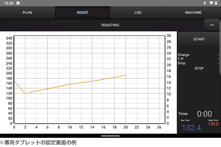Viewport: 221px width, 147px height.
Task: Go to the MACHINE tab
Action: 193,12
